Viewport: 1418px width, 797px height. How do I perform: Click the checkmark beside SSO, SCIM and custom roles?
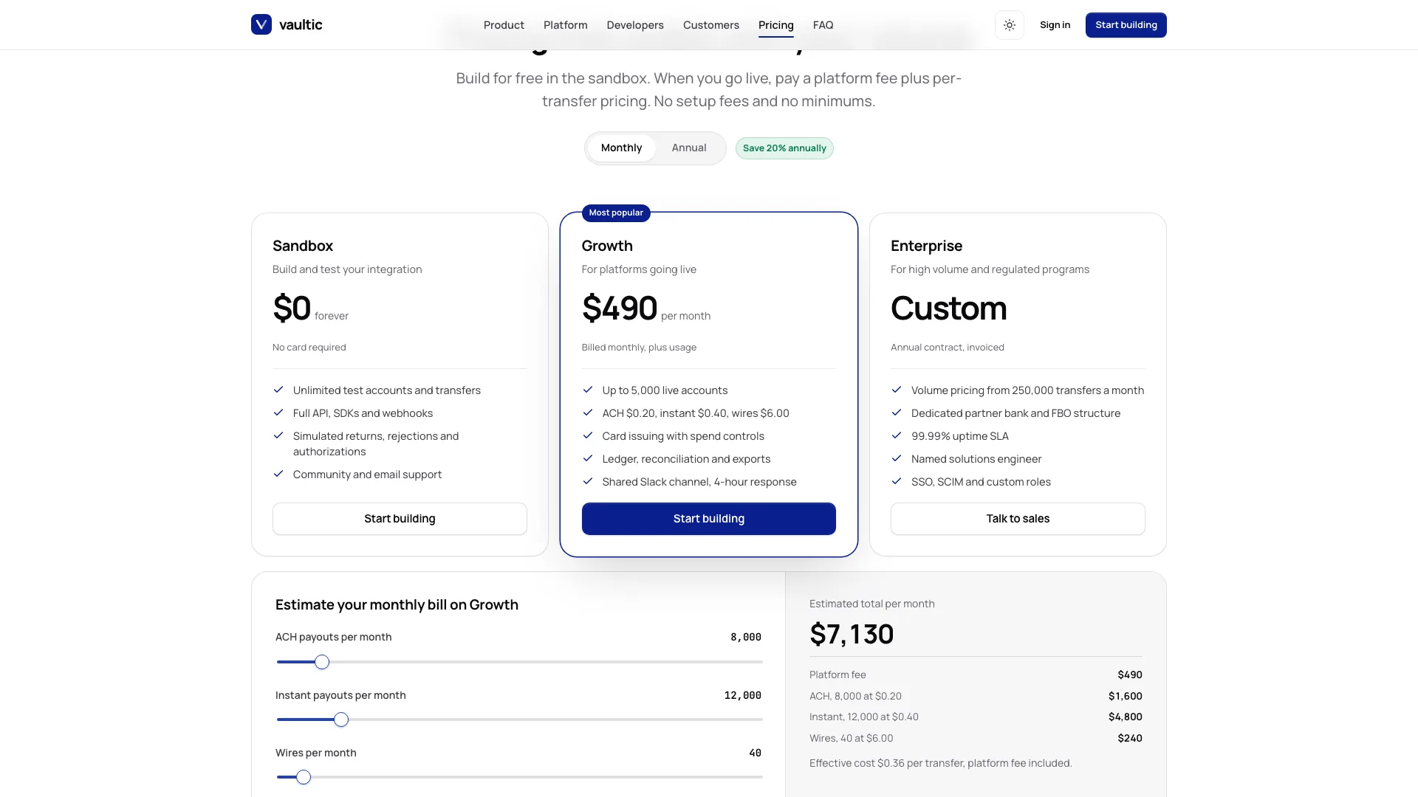[x=897, y=481]
